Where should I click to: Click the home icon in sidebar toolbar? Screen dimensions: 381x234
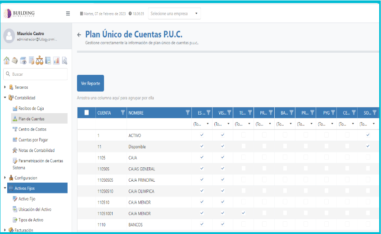[7, 61]
